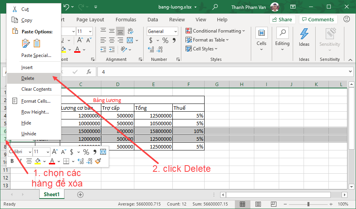Choose Row Height... from the context menu
The height and width of the screenshot is (209, 356).
coord(34,112)
